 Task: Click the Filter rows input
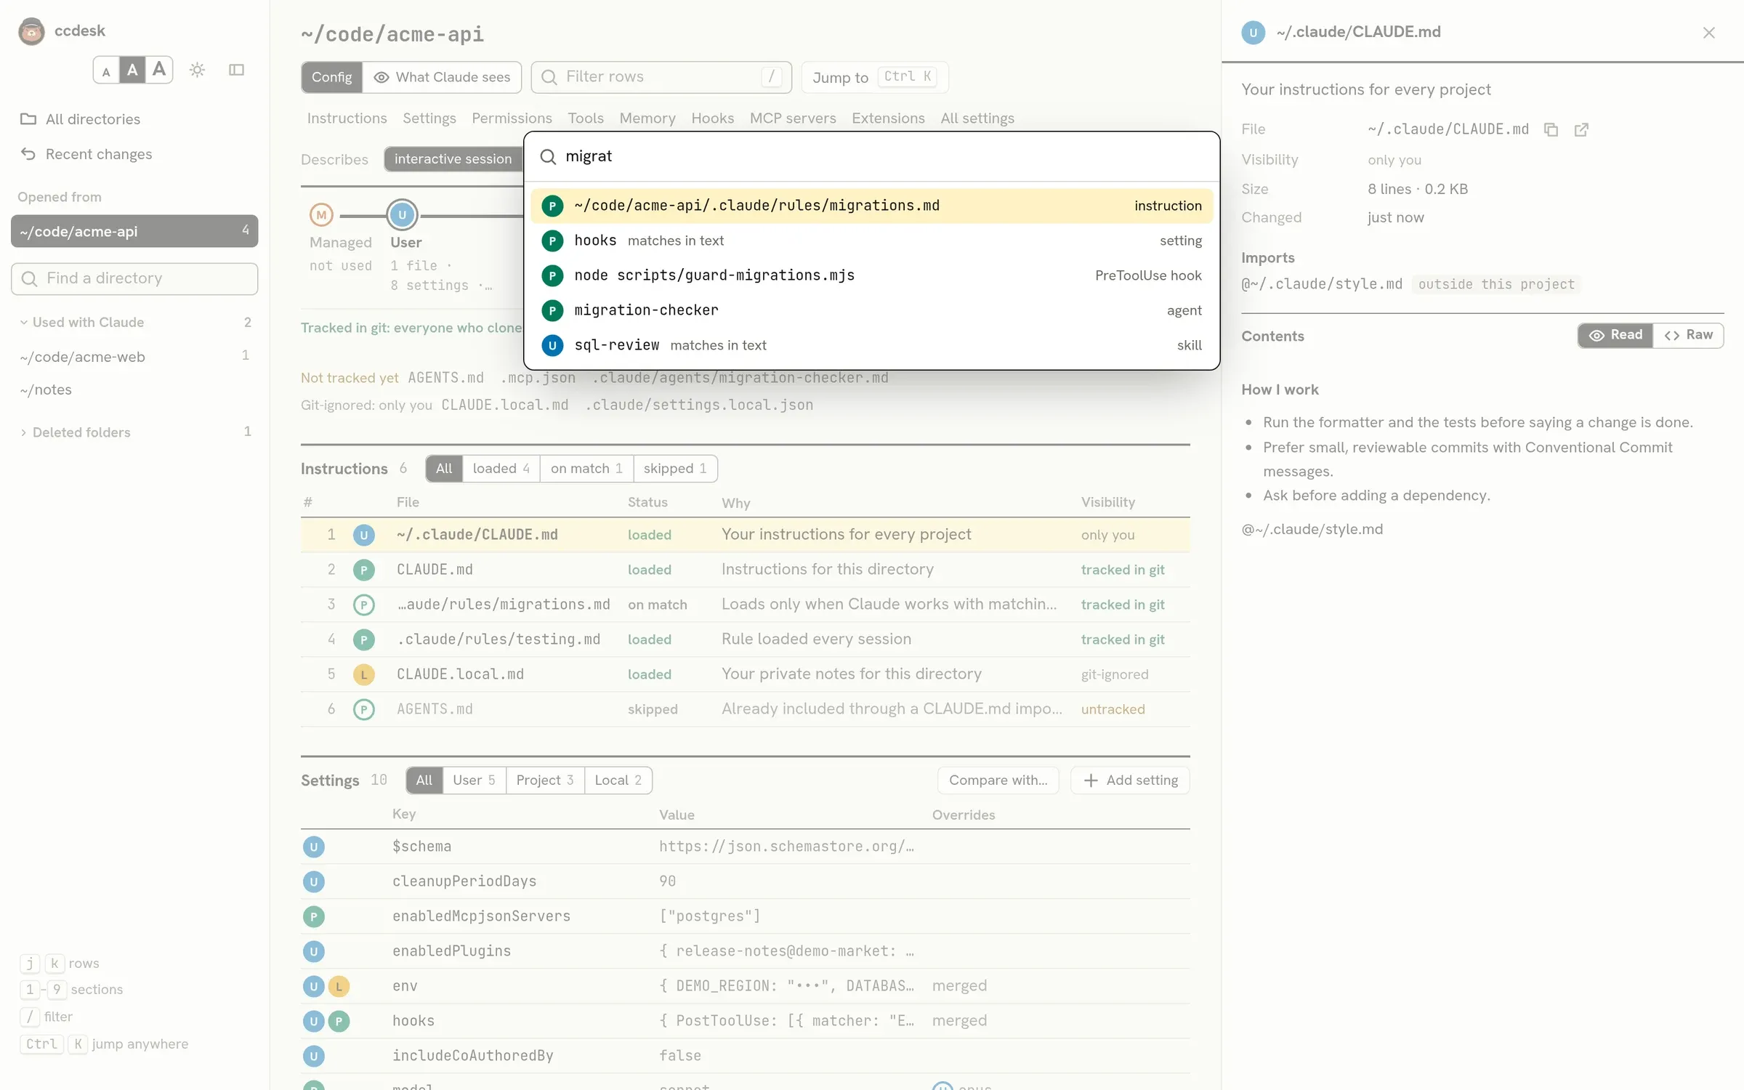(x=661, y=77)
